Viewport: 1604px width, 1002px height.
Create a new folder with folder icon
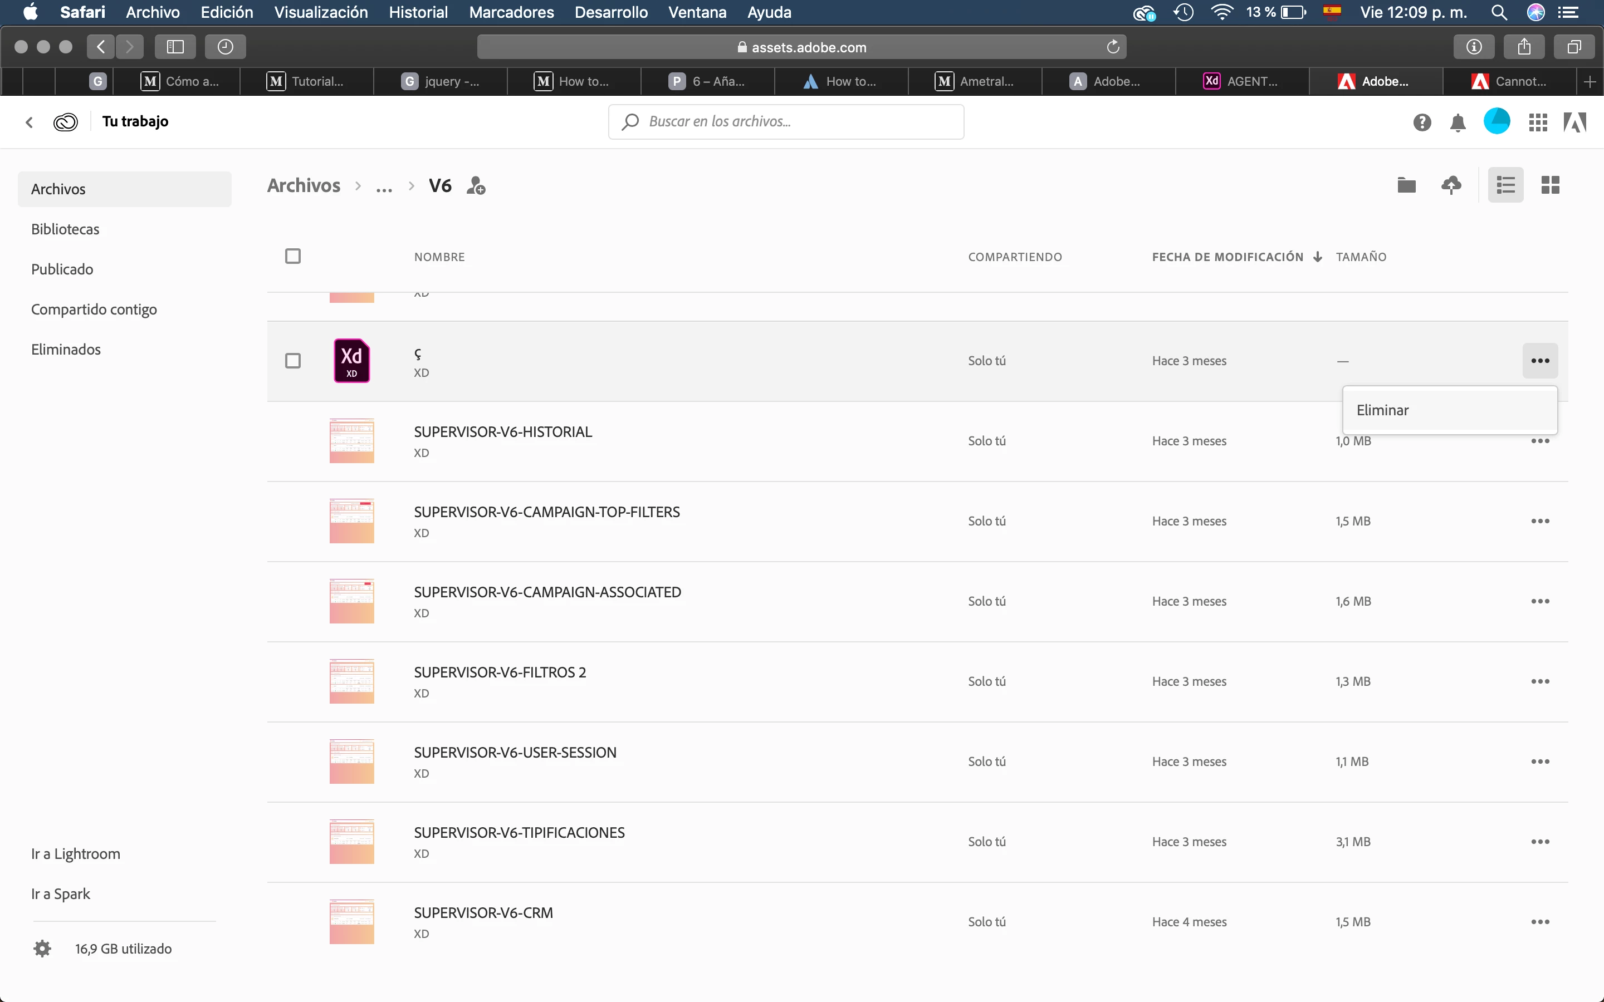[x=1406, y=185]
